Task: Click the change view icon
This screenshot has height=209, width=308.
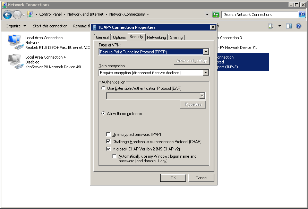Action: [x=271, y=26]
